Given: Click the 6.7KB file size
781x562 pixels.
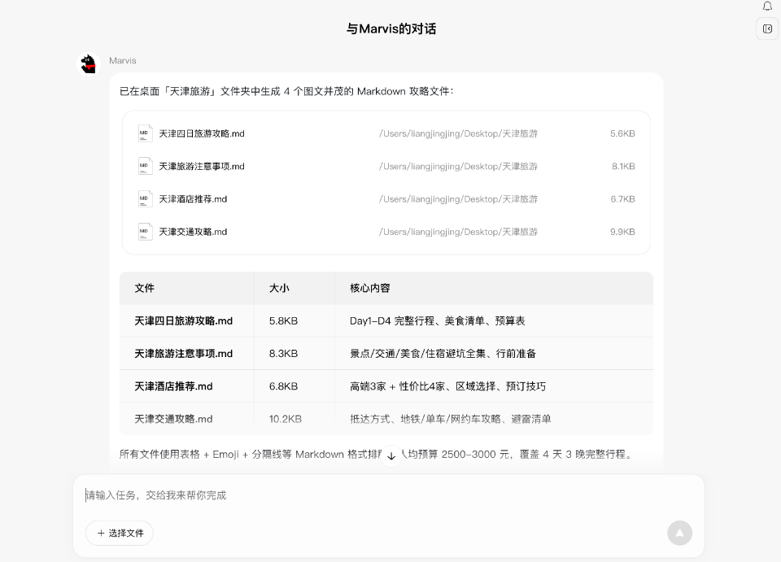Looking at the screenshot, I should point(622,199).
